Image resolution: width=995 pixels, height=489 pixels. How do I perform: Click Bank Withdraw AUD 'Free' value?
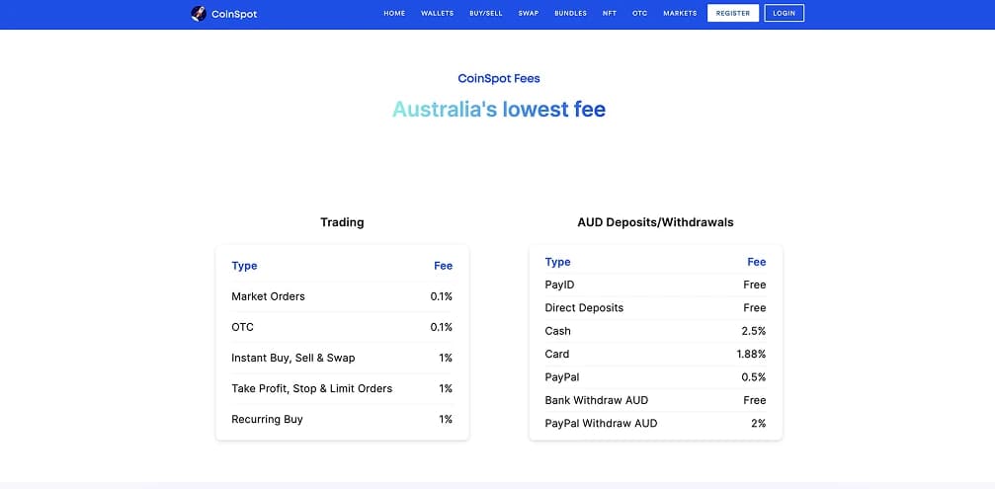tap(755, 400)
